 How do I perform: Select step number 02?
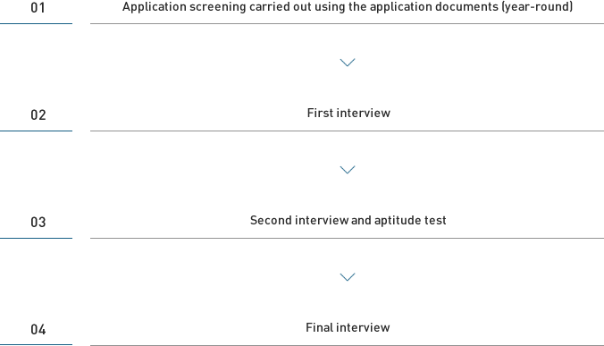click(x=38, y=114)
